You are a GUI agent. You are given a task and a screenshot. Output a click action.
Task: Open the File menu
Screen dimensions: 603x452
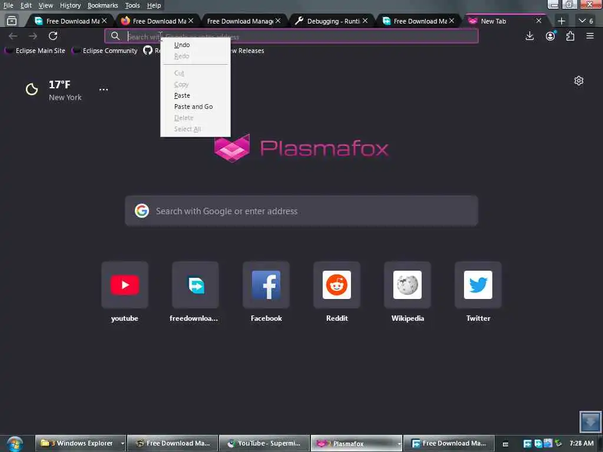coord(8,5)
